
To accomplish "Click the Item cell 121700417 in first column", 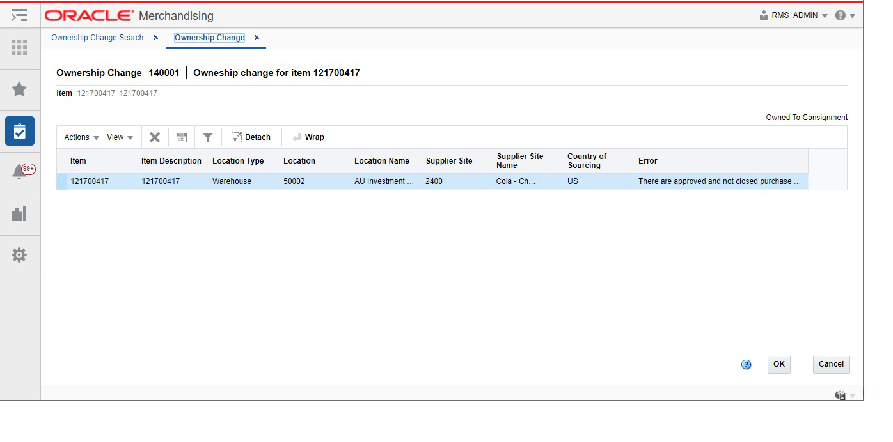I will tap(102, 181).
